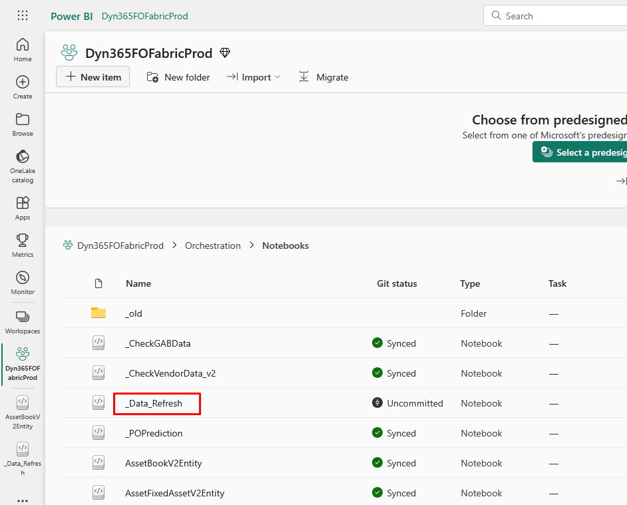Go to Dyn365FOFabricProd in the breadcrumb
The height and width of the screenshot is (505, 627).
pos(120,246)
